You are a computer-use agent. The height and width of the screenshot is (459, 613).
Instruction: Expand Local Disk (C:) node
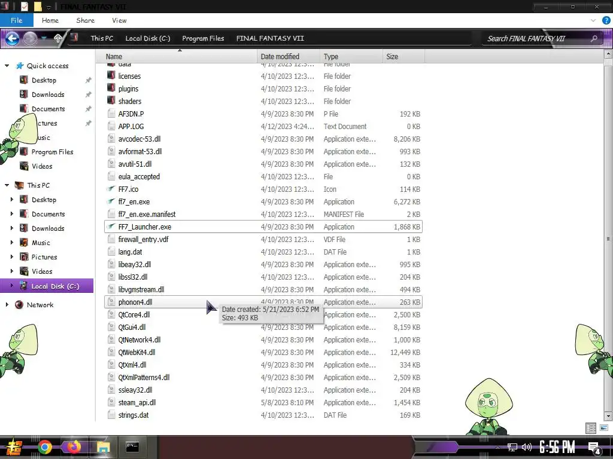[12, 286]
